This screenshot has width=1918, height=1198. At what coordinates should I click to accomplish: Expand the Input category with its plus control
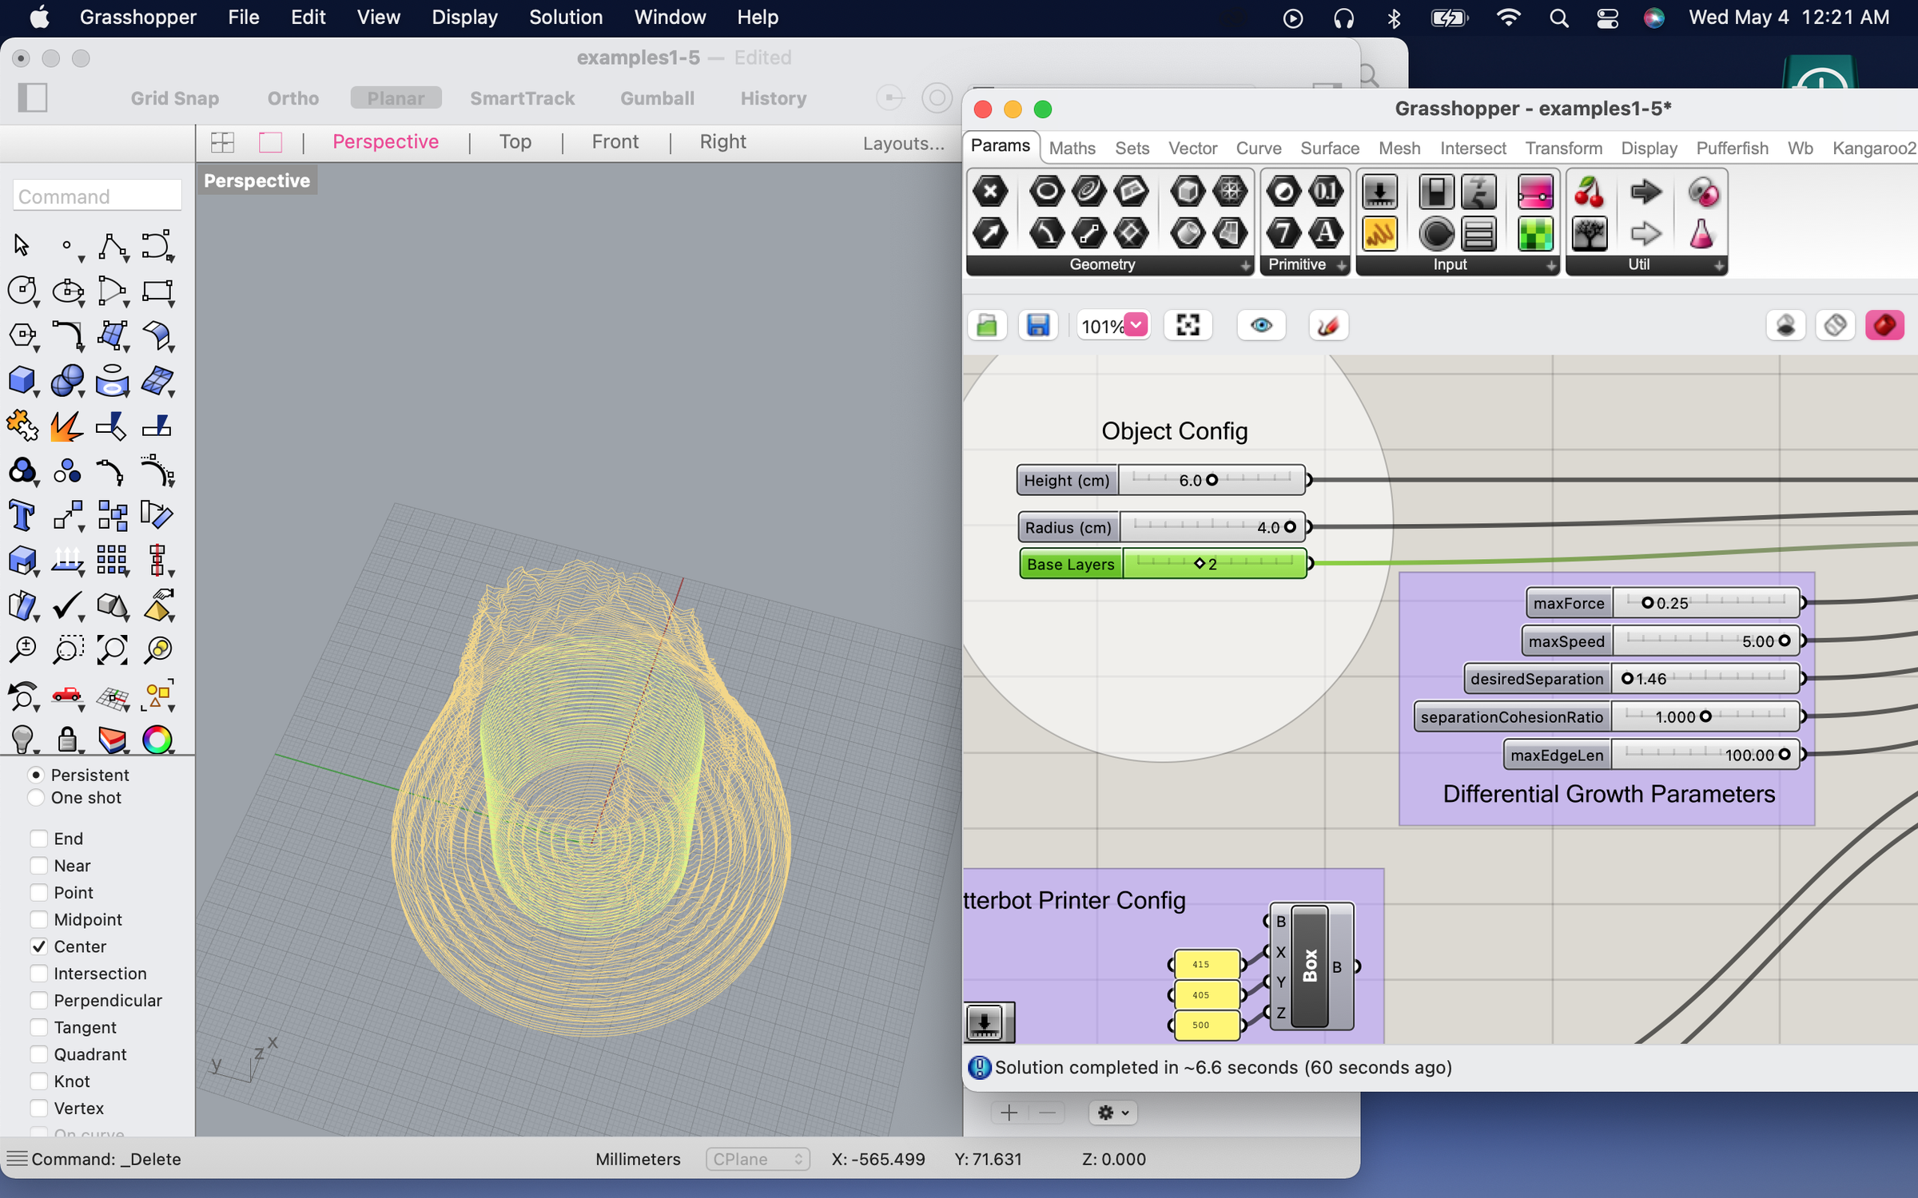[1551, 266]
